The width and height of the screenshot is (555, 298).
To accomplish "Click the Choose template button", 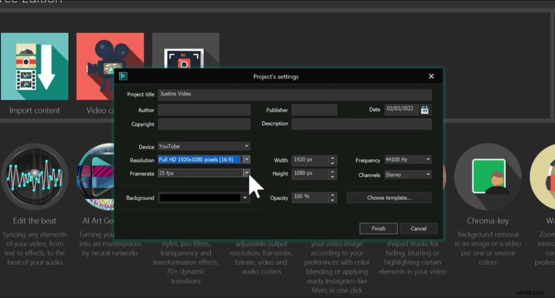I will point(389,198).
